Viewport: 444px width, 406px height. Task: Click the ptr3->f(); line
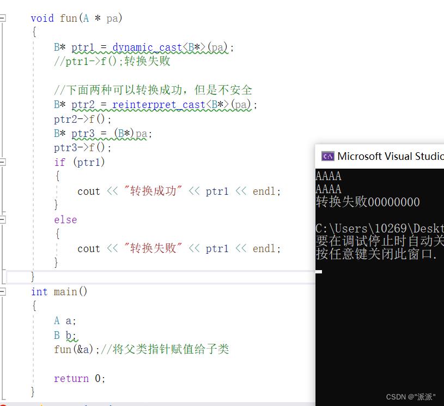pyautogui.click(x=82, y=147)
